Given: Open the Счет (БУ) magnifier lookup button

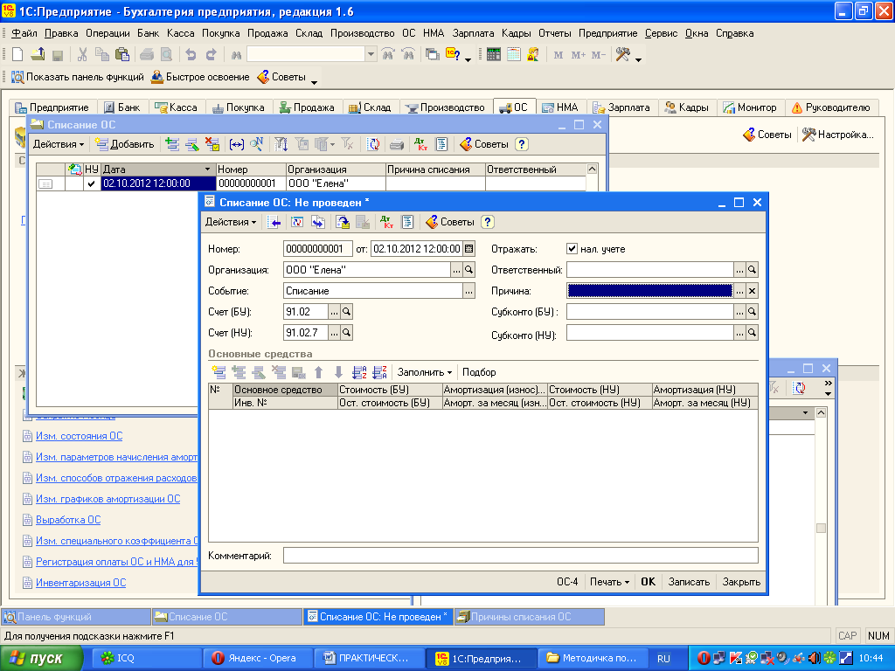Looking at the screenshot, I should 346,312.
